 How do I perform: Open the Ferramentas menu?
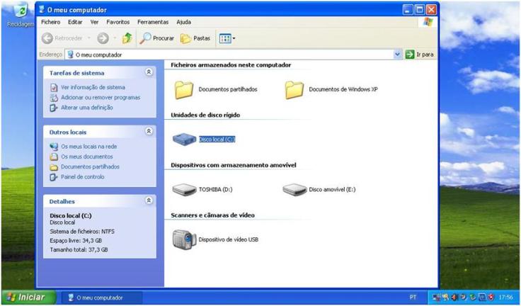click(x=153, y=22)
